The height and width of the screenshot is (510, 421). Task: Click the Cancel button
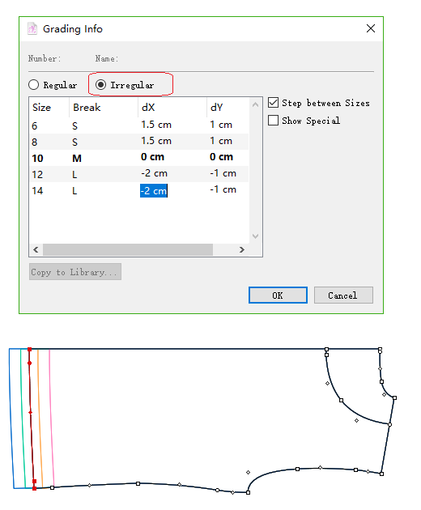tap(343, 295)
